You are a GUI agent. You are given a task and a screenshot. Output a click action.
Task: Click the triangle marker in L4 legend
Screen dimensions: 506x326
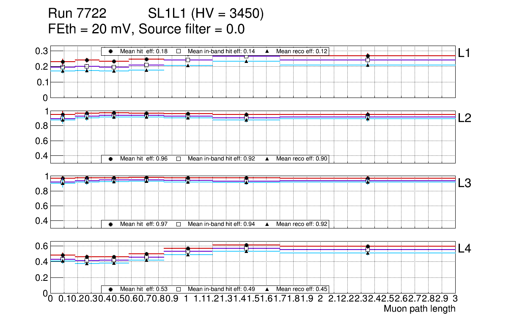[x=267, y=289]
